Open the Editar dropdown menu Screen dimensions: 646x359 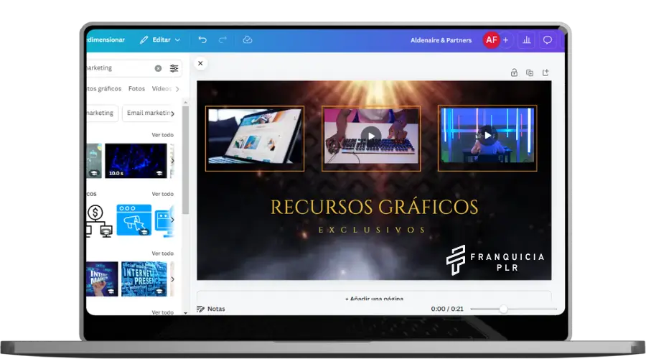160,40
